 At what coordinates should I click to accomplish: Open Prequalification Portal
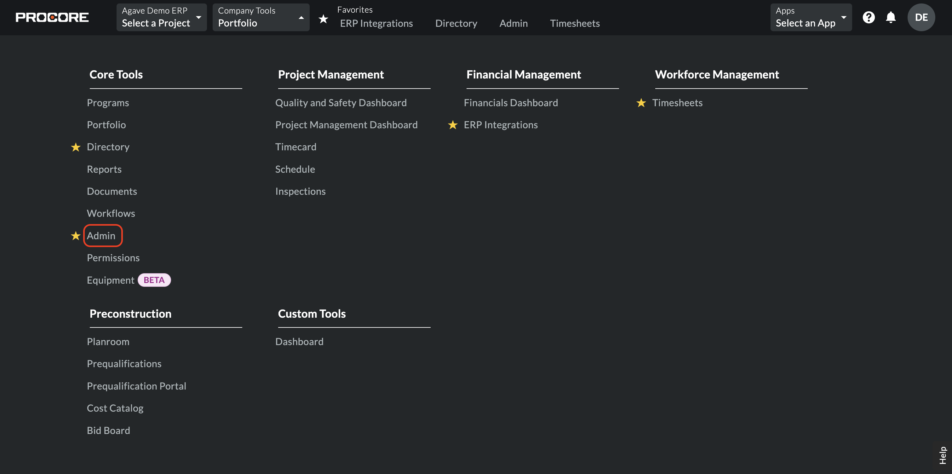click(136, 386)
